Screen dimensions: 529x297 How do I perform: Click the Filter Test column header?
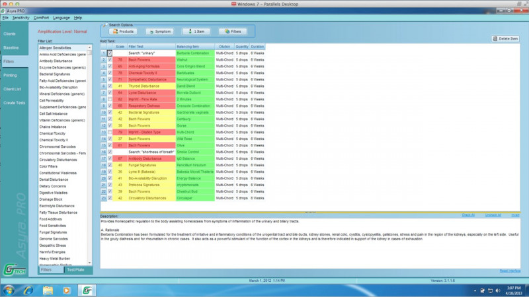pyautogui.click(x=151, y=46)
